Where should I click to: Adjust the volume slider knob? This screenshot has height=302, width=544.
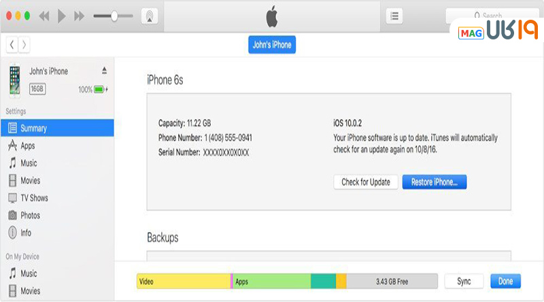click(114, 16)
